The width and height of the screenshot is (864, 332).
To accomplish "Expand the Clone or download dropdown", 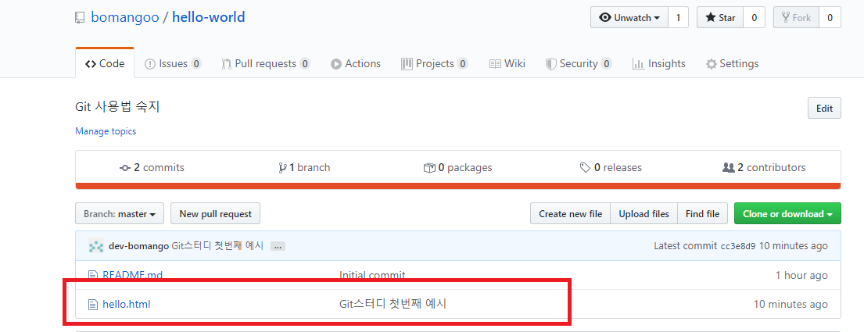I will tap(787, 213).
